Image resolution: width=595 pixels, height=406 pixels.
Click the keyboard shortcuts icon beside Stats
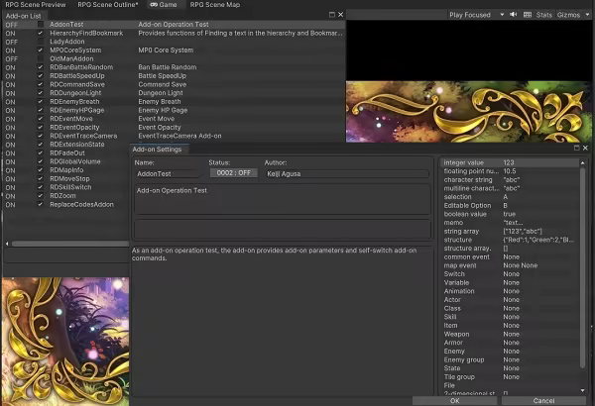(527, 15)
